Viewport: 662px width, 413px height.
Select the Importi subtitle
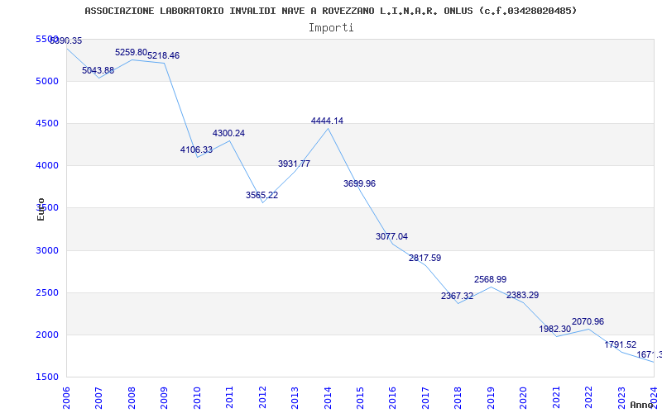331,28
